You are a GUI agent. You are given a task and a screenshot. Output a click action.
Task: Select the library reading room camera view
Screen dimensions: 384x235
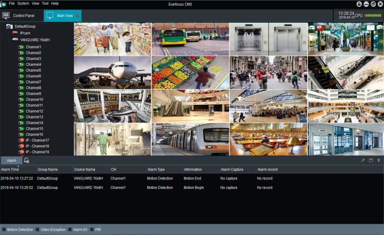pyautogui.click(x=269, y=140)
